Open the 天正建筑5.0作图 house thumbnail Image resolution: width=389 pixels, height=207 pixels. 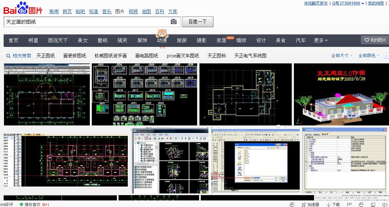pyautogui.click(x=341, y=94)
